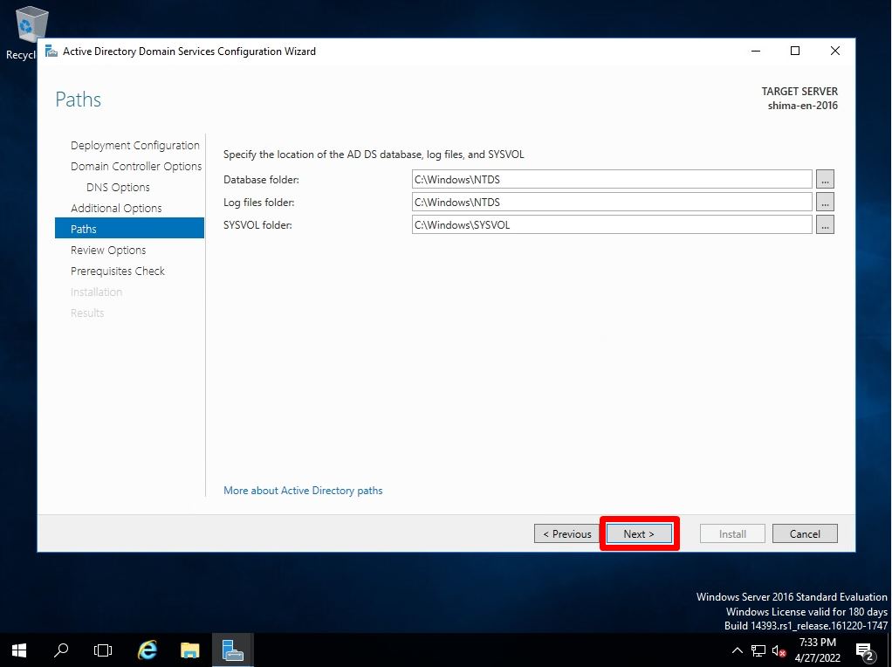Browse for the Log files folder

tap(825, 202)
